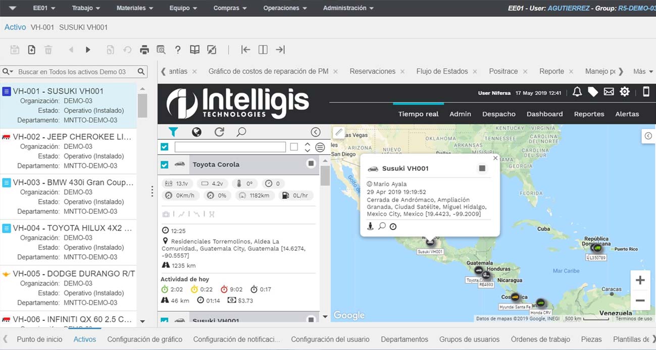Expand the Equipo menu
Image resolution: width=656 pixels, height=350 pixels.
183,8
